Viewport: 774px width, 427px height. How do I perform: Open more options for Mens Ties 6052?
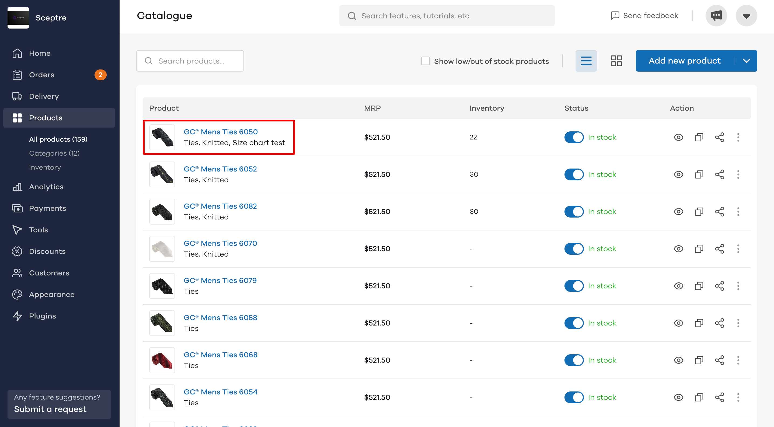click(738, 174)
